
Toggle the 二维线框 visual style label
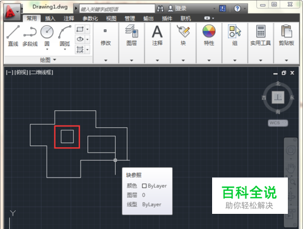tap(41, 72)
